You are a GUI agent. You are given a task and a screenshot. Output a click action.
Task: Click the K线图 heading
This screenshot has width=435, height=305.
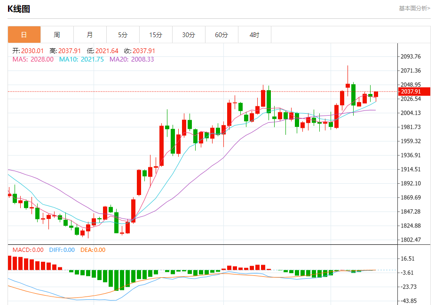pos(19,9)
